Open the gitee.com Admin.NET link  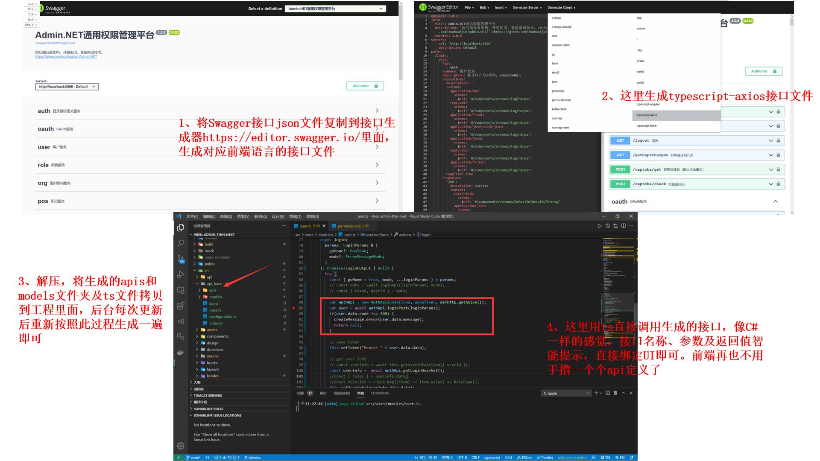tap(66, 57)
